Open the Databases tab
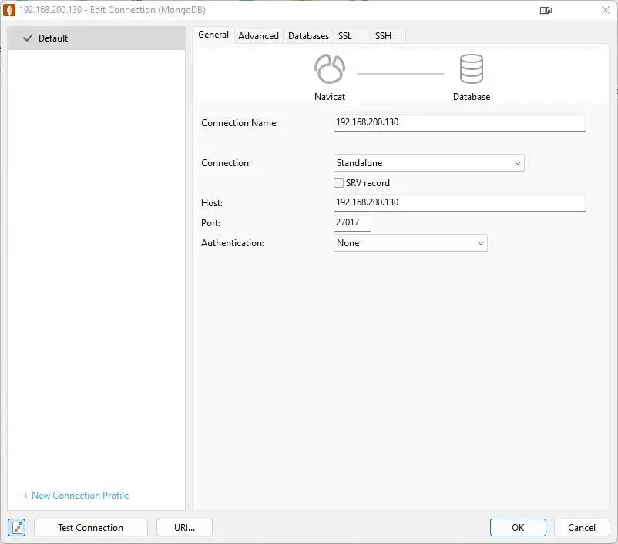This screenshot has width=618, height=544. [x=308, y=36]
